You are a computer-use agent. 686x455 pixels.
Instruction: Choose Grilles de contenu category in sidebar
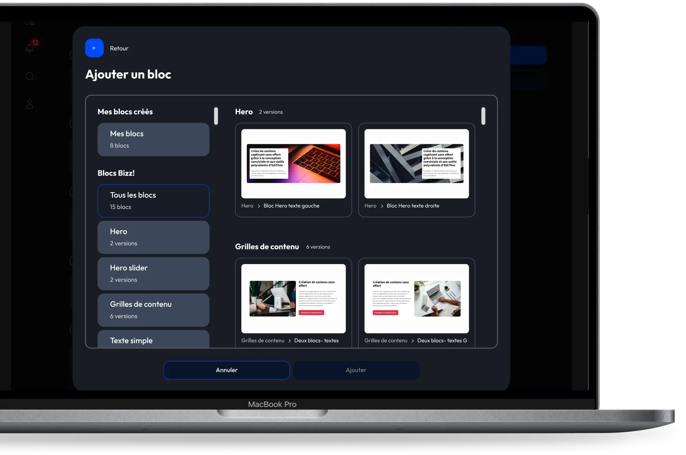(153, 310)
